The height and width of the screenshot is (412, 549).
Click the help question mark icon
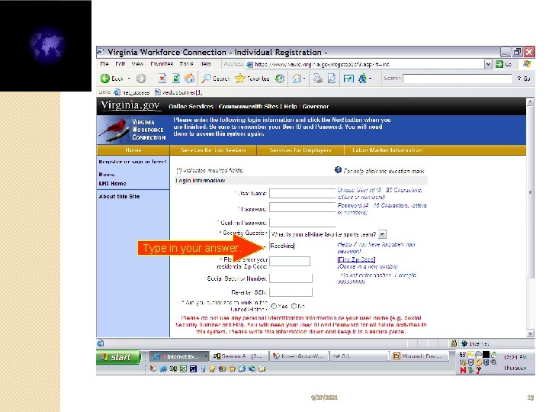[x=338, y=170]
